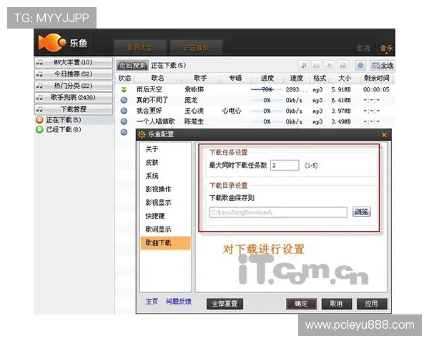Viewport: 429px width, 343px height.
Task: Click the 全部重置 button
Action: coord(225,304)
